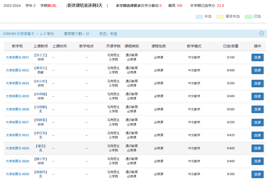Collapse the 大学体育Ⅱ course panel chevron
The width and height of the screenshot is (267, 183).
(262, 34)
